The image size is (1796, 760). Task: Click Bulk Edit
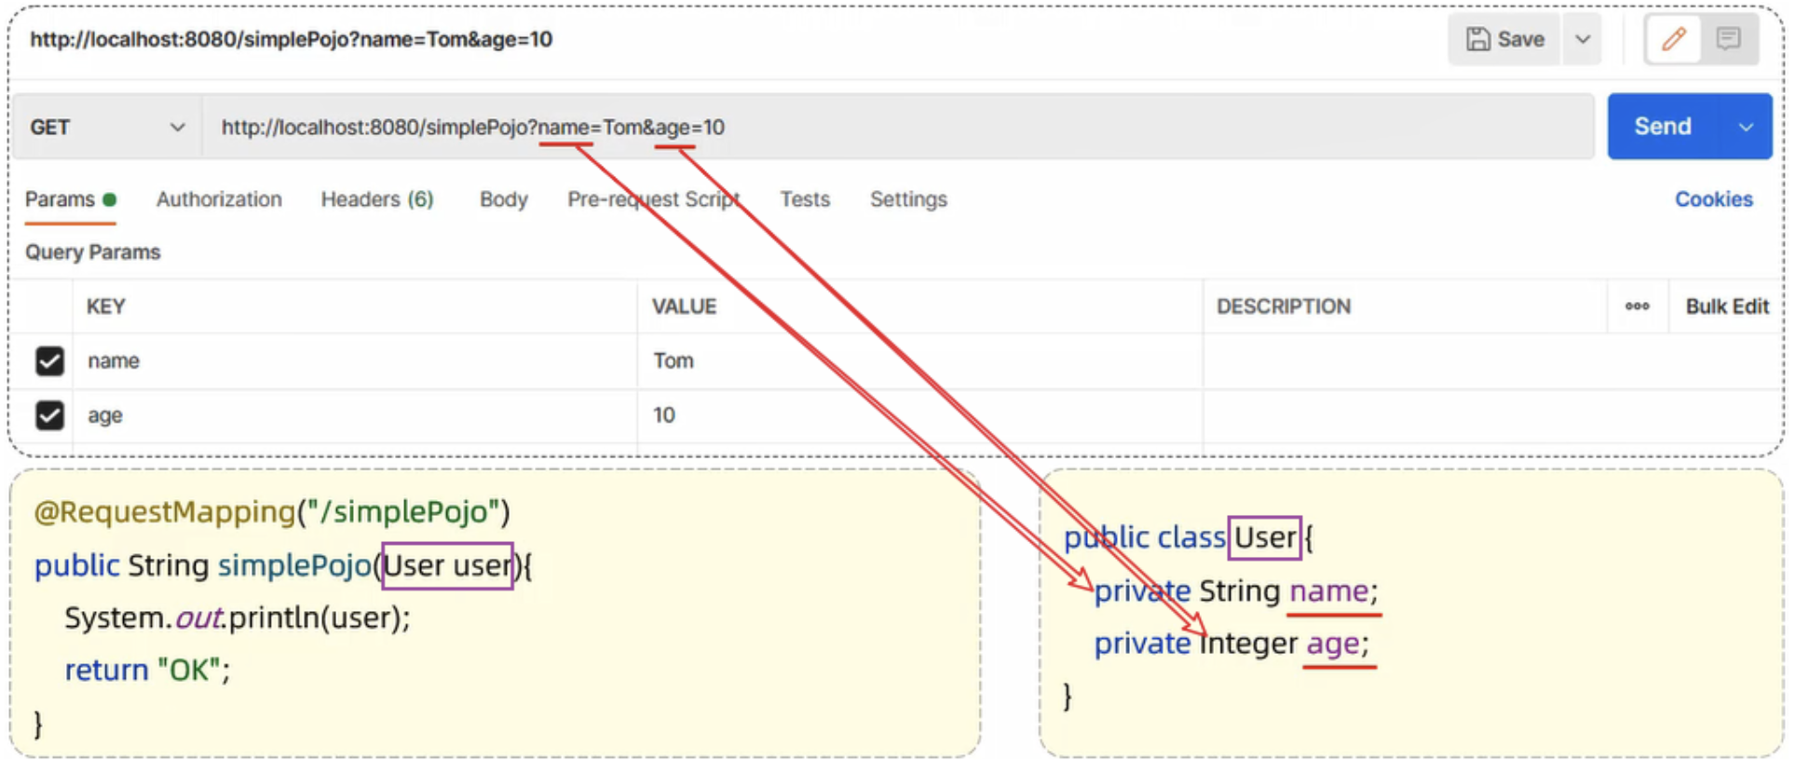pos(1727,306)
